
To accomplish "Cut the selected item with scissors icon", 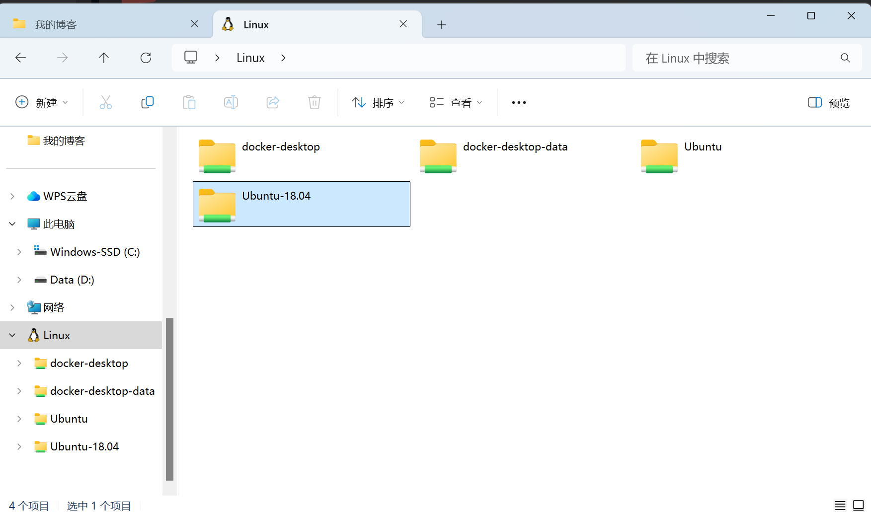I will (x=106, y=103).
